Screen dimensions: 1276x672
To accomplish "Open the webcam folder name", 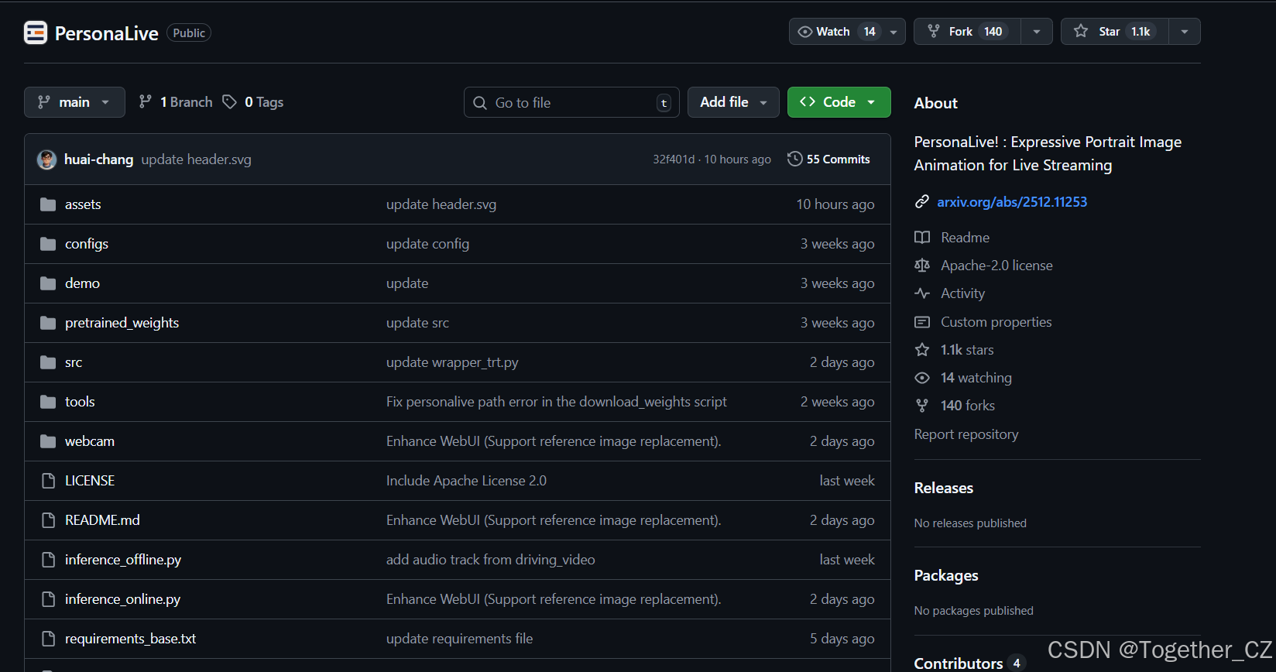I will 90,441.
